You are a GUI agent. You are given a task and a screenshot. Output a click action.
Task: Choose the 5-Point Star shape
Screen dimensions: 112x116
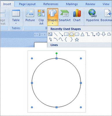[x=77, y=40]
